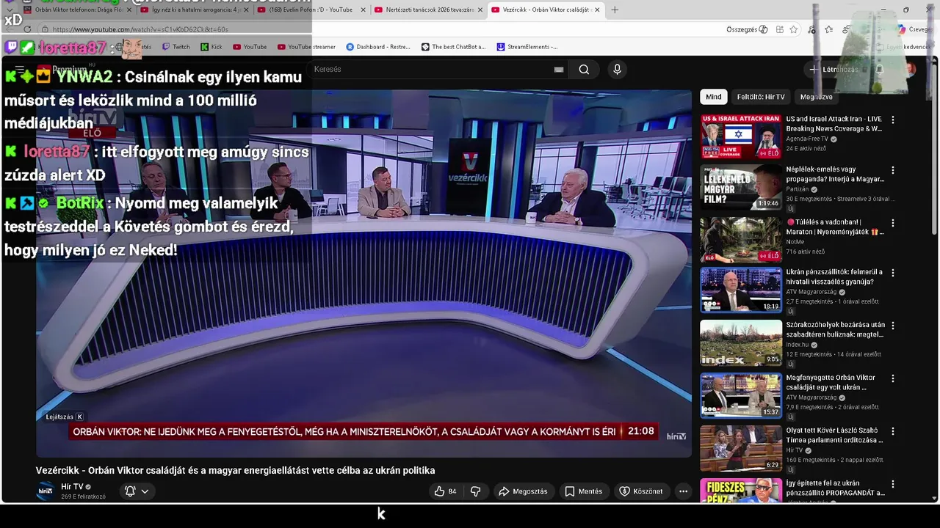Click the Agenda-Free TV channel name

[807, 139]
